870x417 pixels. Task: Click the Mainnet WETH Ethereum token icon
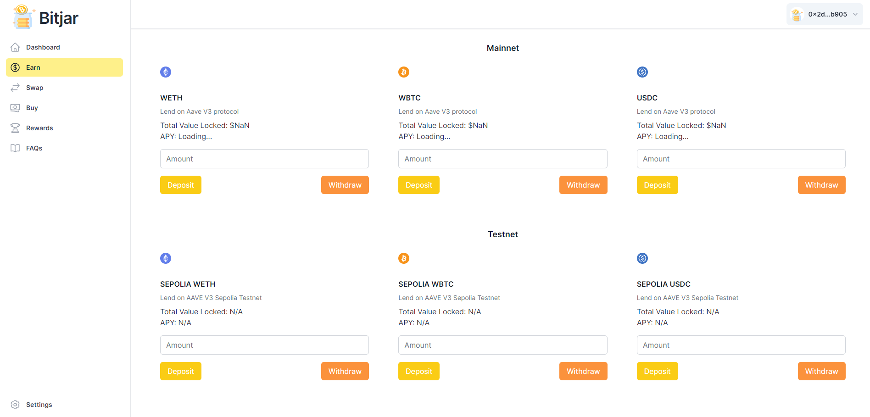166,72
